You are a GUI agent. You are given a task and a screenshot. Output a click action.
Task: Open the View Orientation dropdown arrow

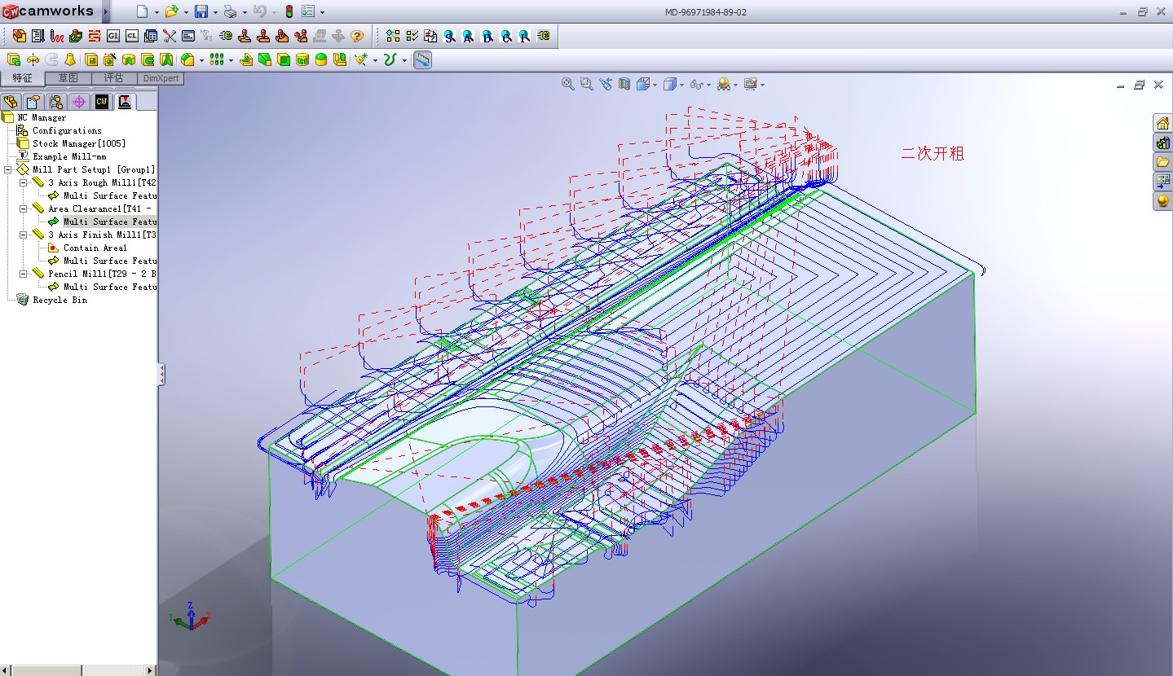tap(655, 84)
